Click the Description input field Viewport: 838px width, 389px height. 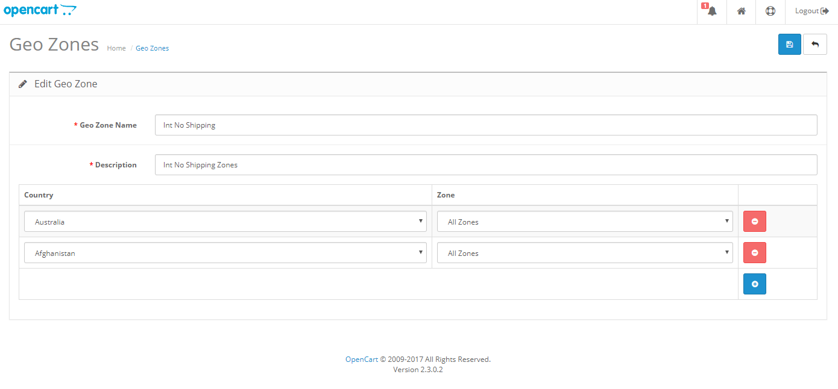[486, 164]
